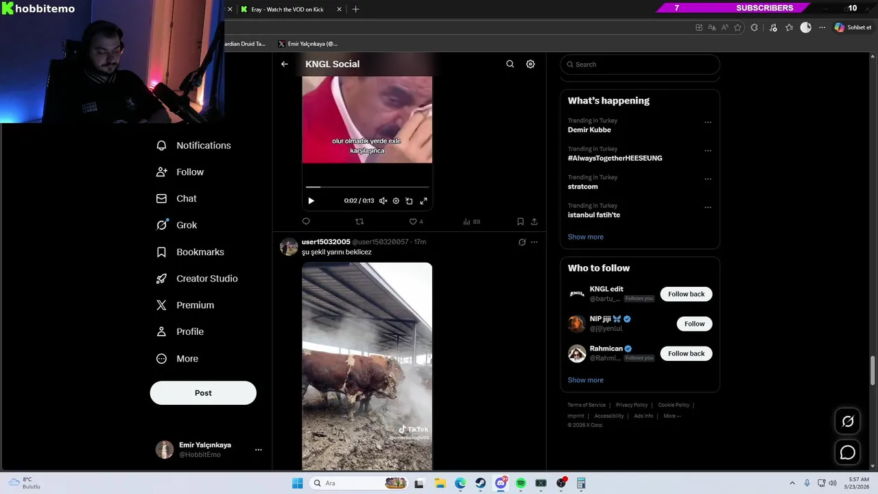Open Calculator from taskbar
This screenshot has height=494, width=878.
(581, 483)
